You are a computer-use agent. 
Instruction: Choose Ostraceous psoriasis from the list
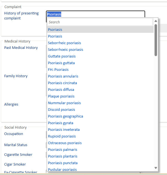(65, 143)
